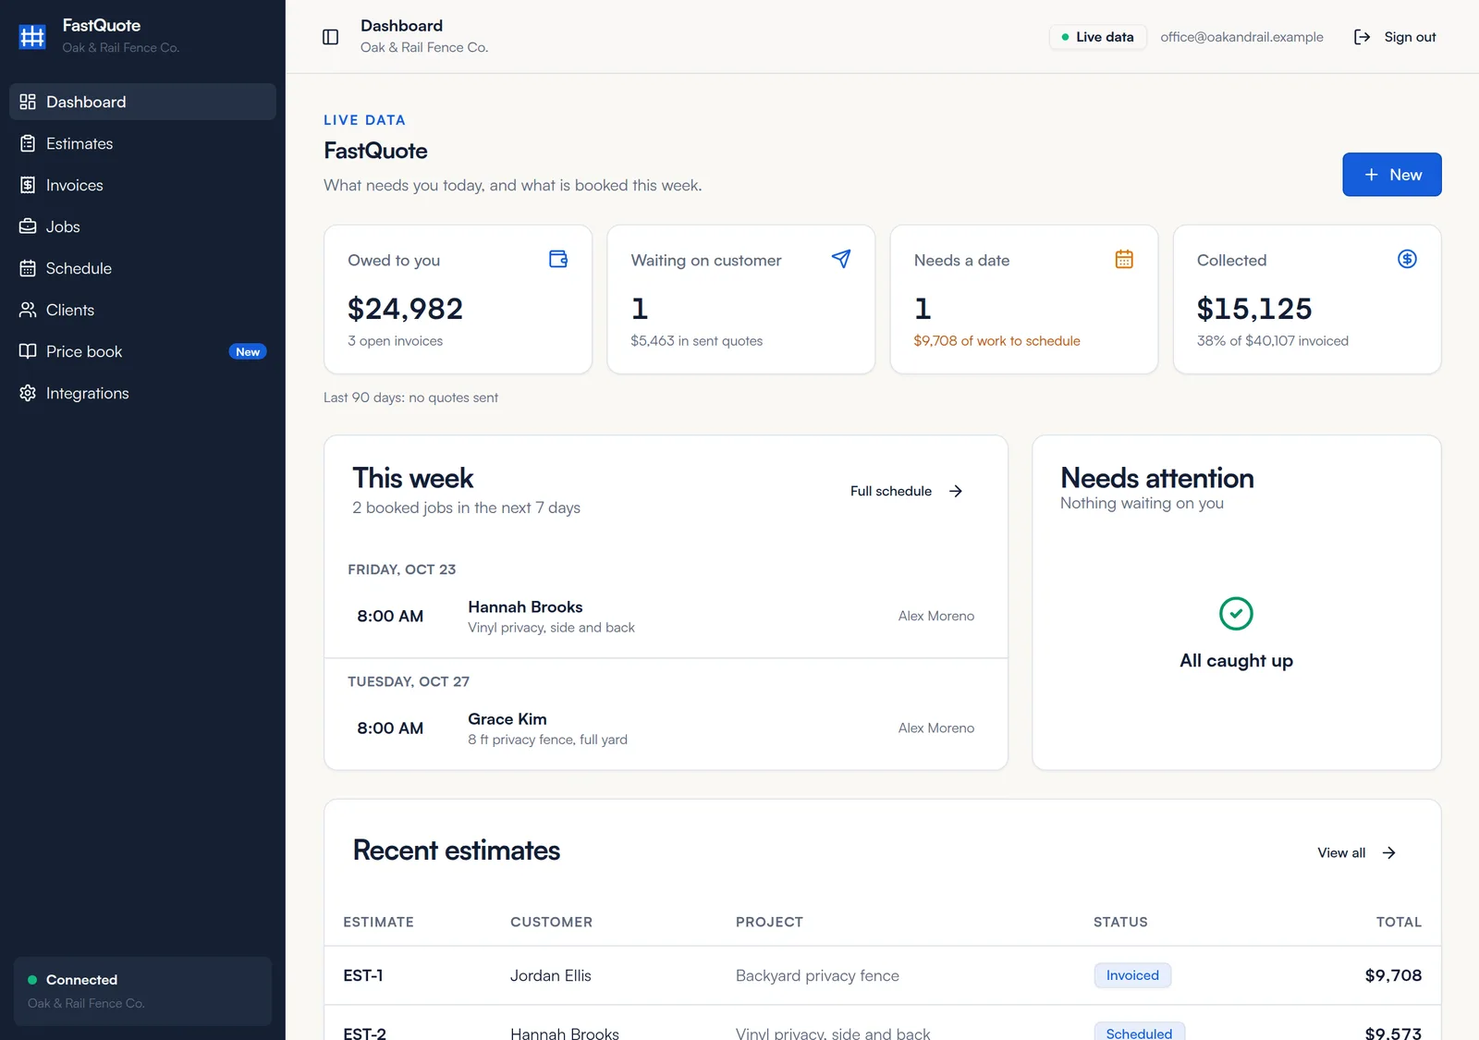Screen dimensions: 1479x1040
Task: Open the Clients section
Action: (142, 310)
